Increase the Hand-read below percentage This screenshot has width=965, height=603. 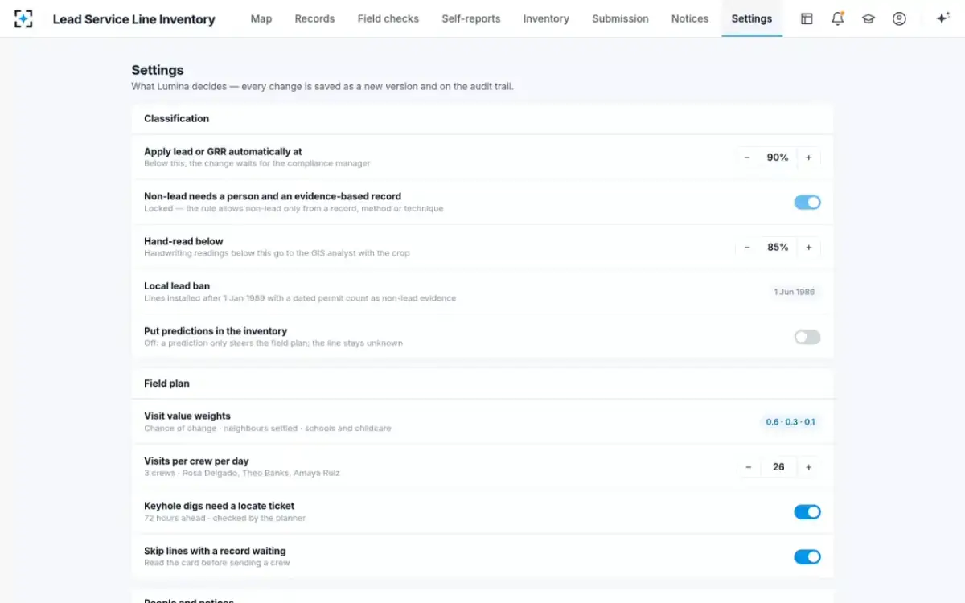[x=809, y=248]
